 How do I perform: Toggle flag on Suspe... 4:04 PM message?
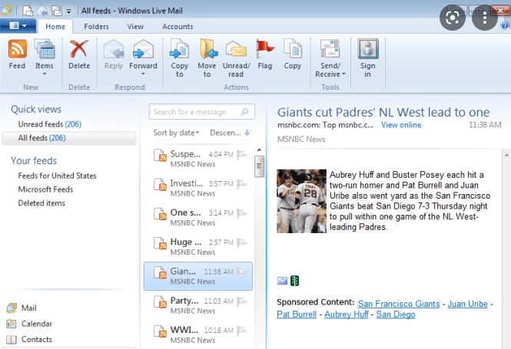tap(241, 154)
